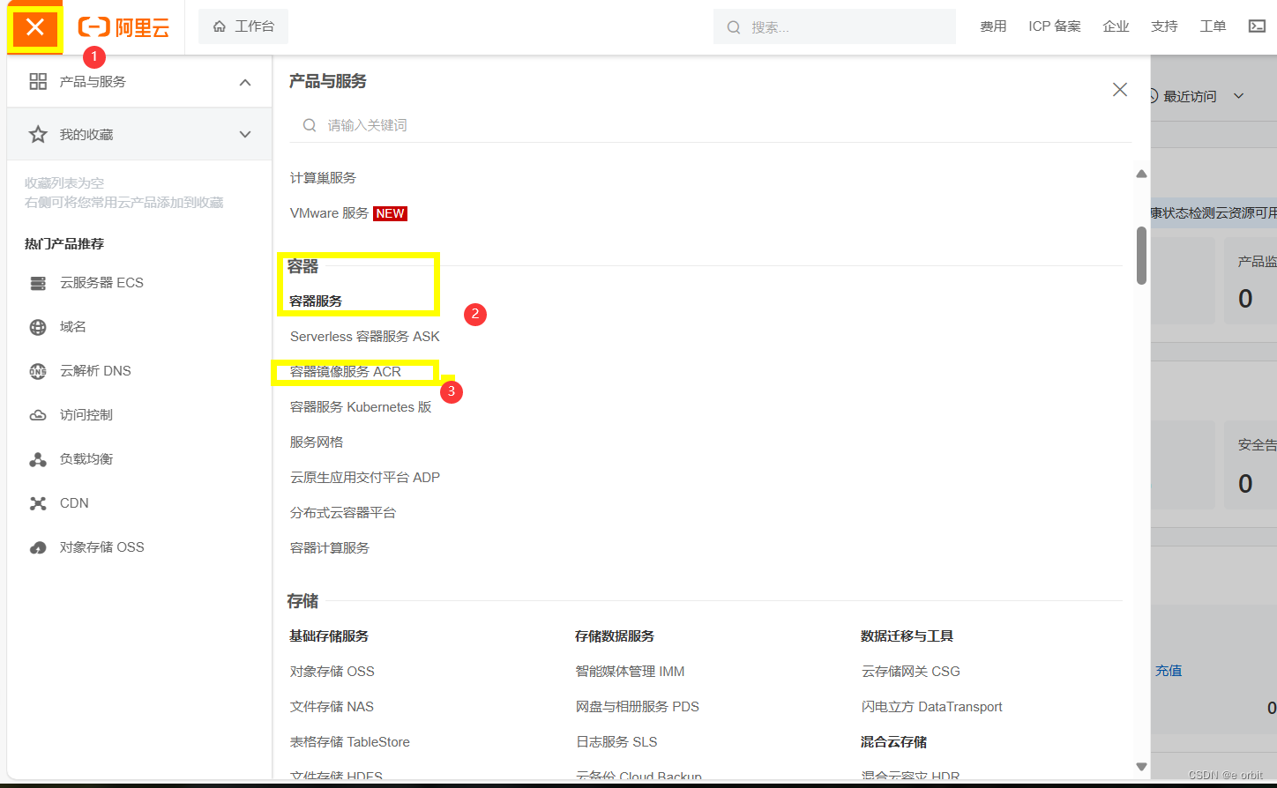Viewport: 1277px width, 788px height.
Task: Open 对象存储 OSS in storage list
Action: click(332, 672)
